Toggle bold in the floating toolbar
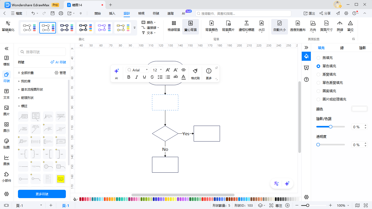The image size is (372, 209). pyautogui.click(x=129, y=77)
